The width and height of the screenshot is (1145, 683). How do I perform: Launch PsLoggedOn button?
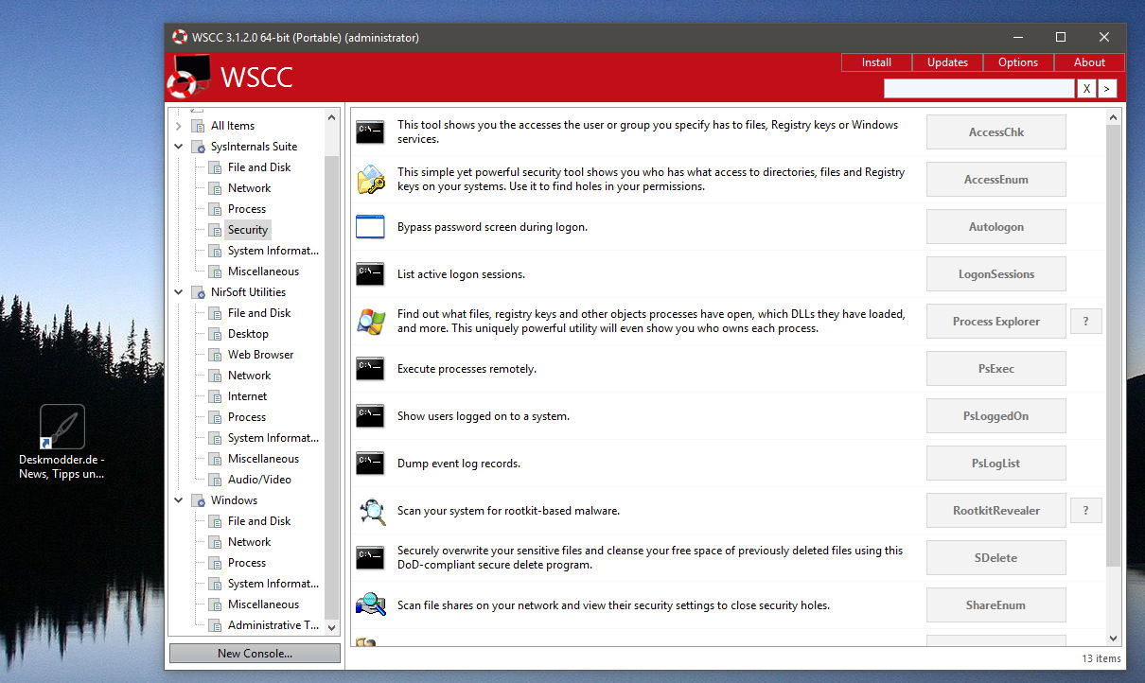(996, 416)
